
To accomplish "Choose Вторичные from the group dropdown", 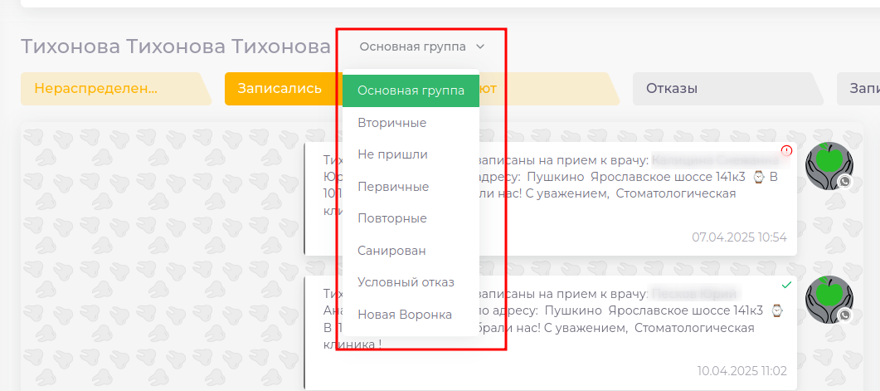I will click(391, 123).
